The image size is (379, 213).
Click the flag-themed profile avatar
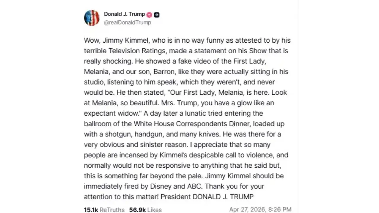(92, 18)
